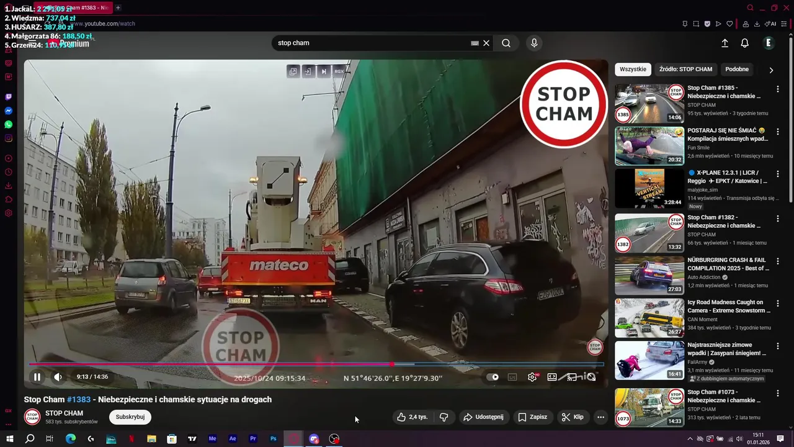
Task: Like the video with 2,4 tys.
Action: (x=413, y=417)
